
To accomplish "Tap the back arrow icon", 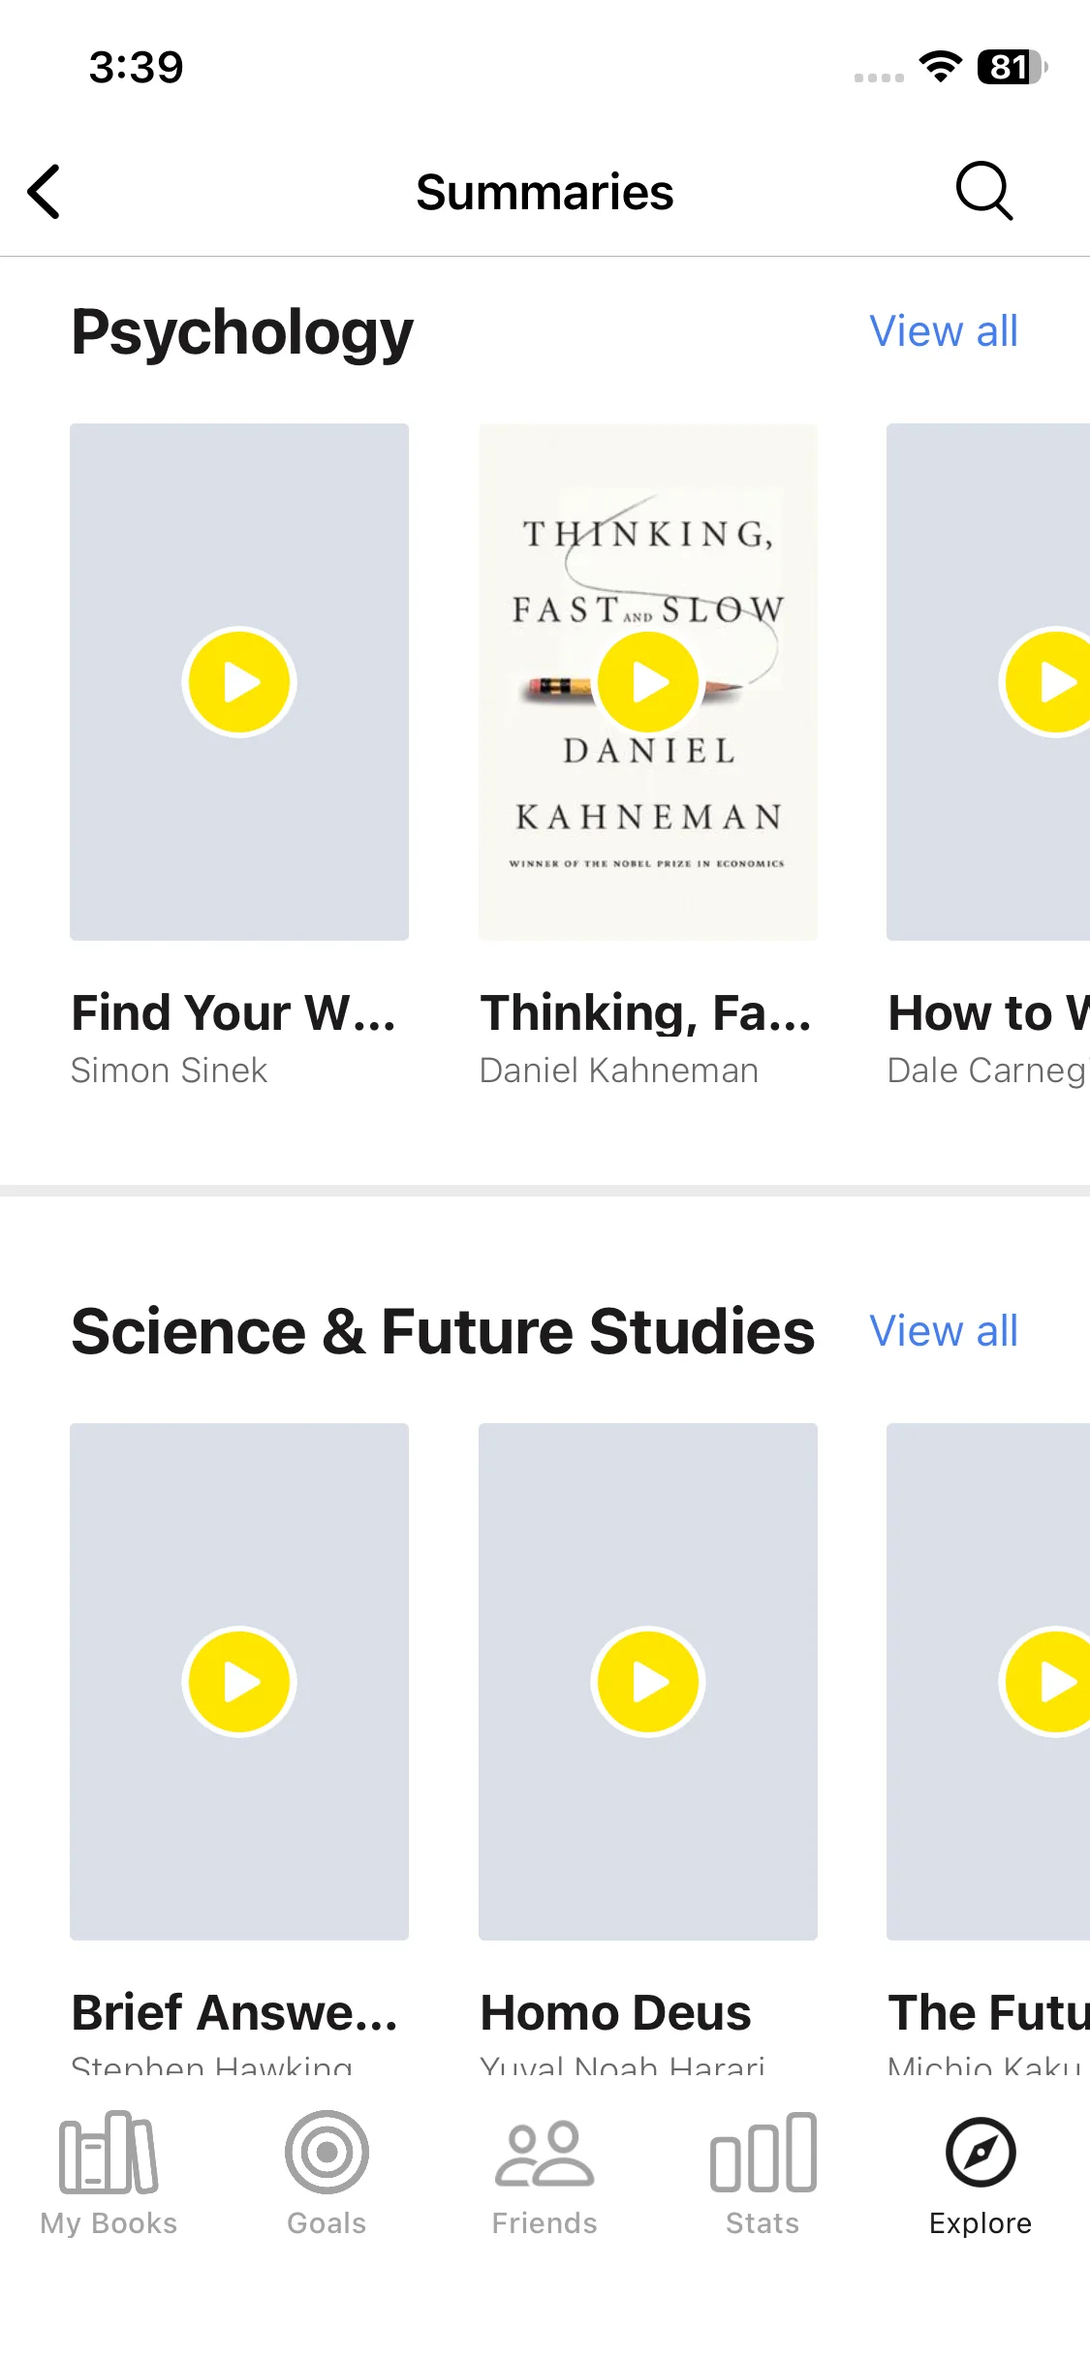I will click(45, 192).
